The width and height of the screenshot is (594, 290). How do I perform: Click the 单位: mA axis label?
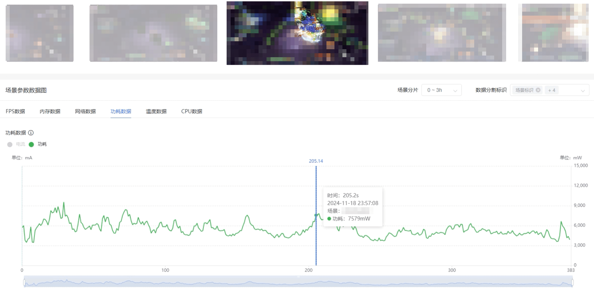click(22, 158)
